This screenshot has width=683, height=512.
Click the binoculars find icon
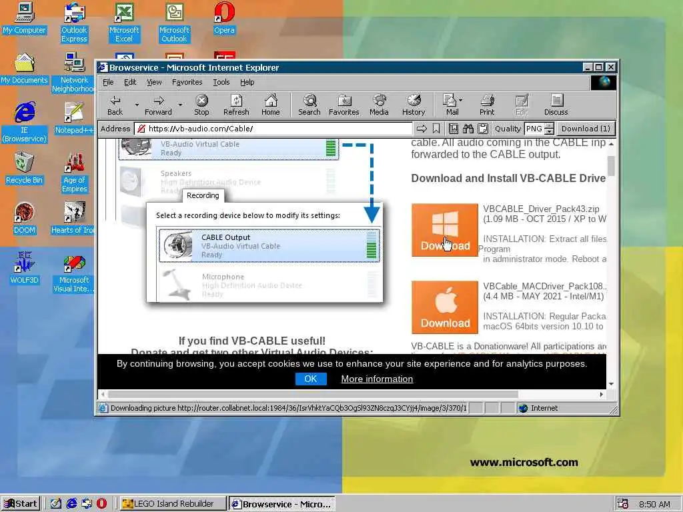(x=468, y=129)
